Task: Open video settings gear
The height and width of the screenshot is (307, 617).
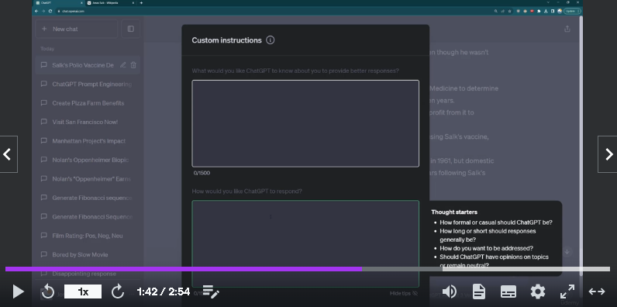Action: tap(538, 291)
